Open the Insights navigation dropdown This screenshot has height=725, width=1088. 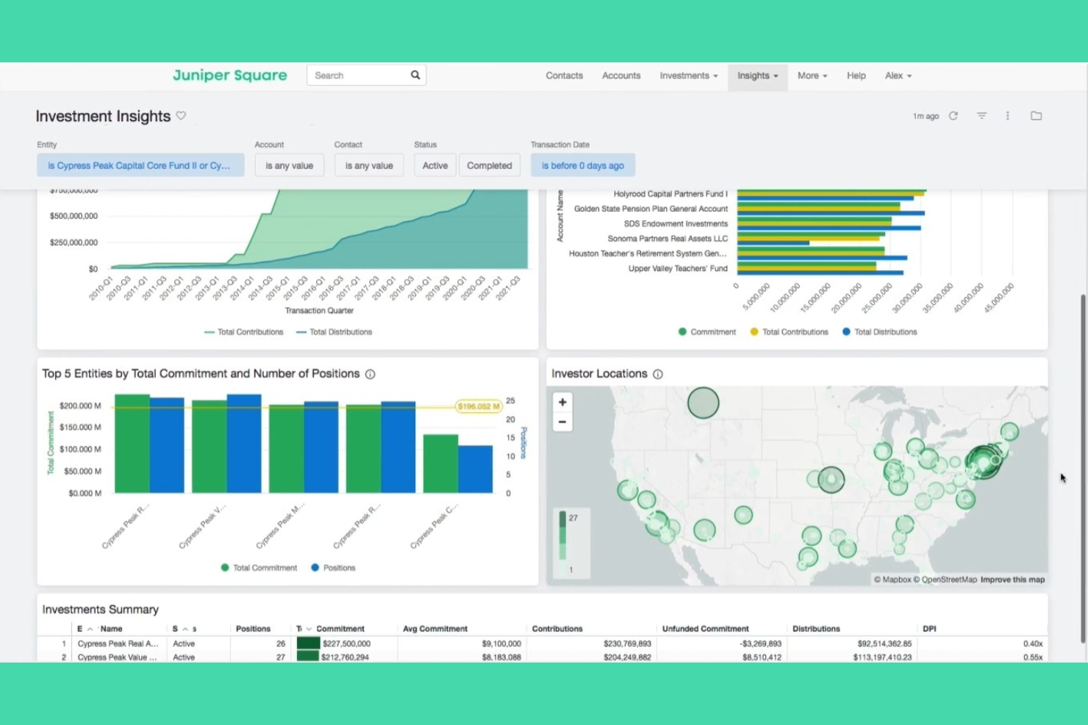[x=757, y=76]
